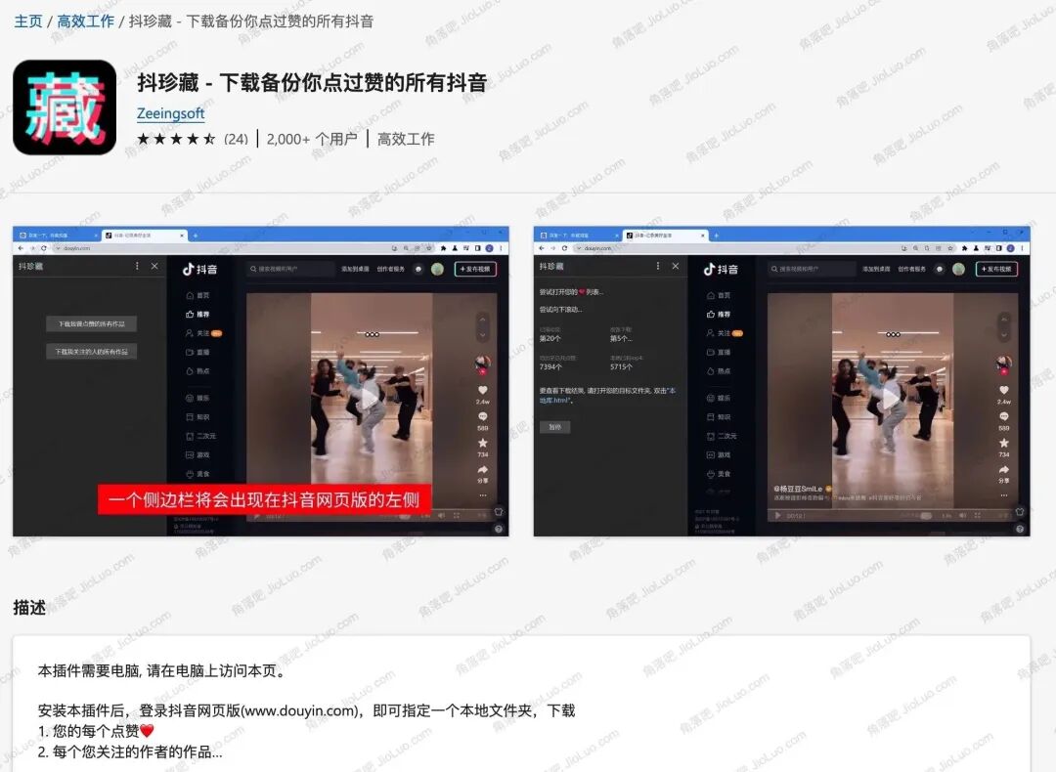
Task: Click the 藏 extension logo icon
Action: (x=65, y=107)
